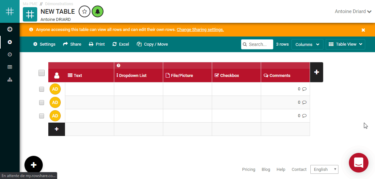The width and height of the screenshot is (375, 179).
Task: Click the sidebar plus circle icon
Action: click(10, 42)
